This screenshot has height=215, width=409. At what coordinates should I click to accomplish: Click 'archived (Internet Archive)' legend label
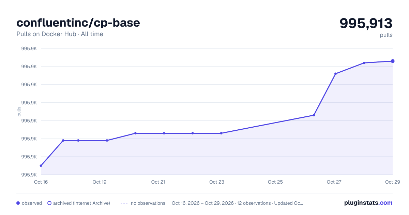81,203
